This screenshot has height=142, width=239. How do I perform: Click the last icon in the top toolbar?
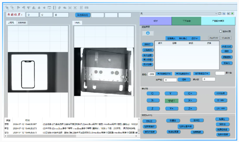click(86, 7)
